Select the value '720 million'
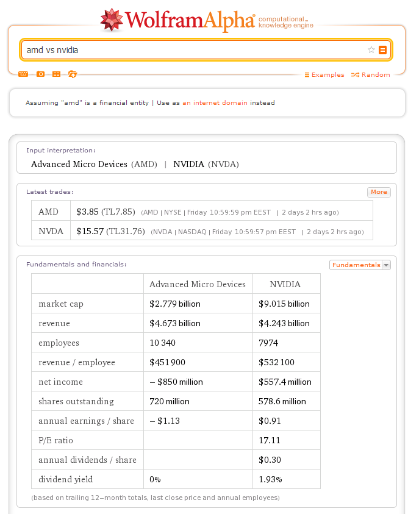The width and height of the screenshot is (408, 514). 169,401
